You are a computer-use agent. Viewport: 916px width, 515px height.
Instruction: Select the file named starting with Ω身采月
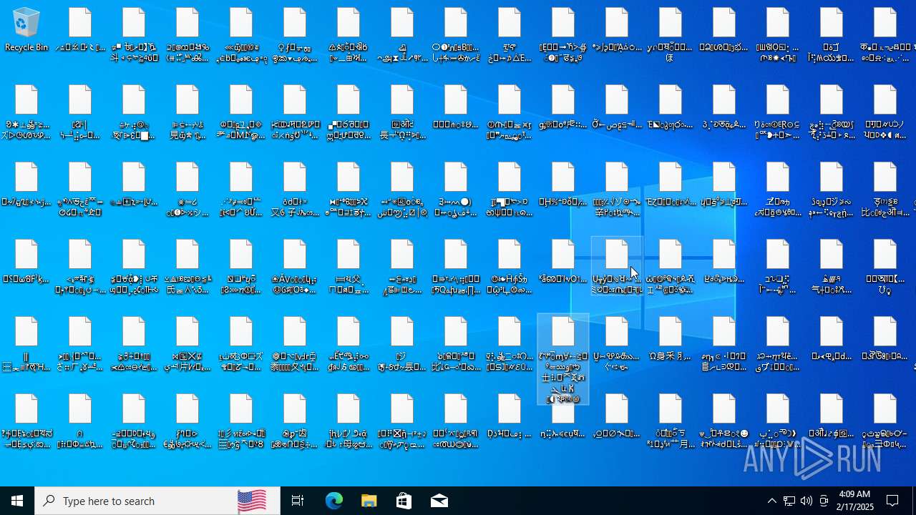click(670, 340)
